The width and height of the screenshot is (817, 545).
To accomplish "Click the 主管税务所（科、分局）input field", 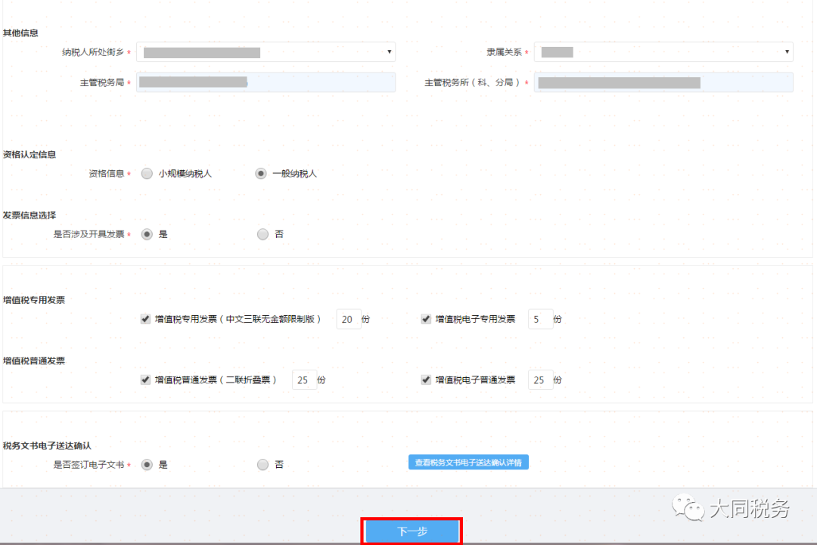I will [663, 82].
